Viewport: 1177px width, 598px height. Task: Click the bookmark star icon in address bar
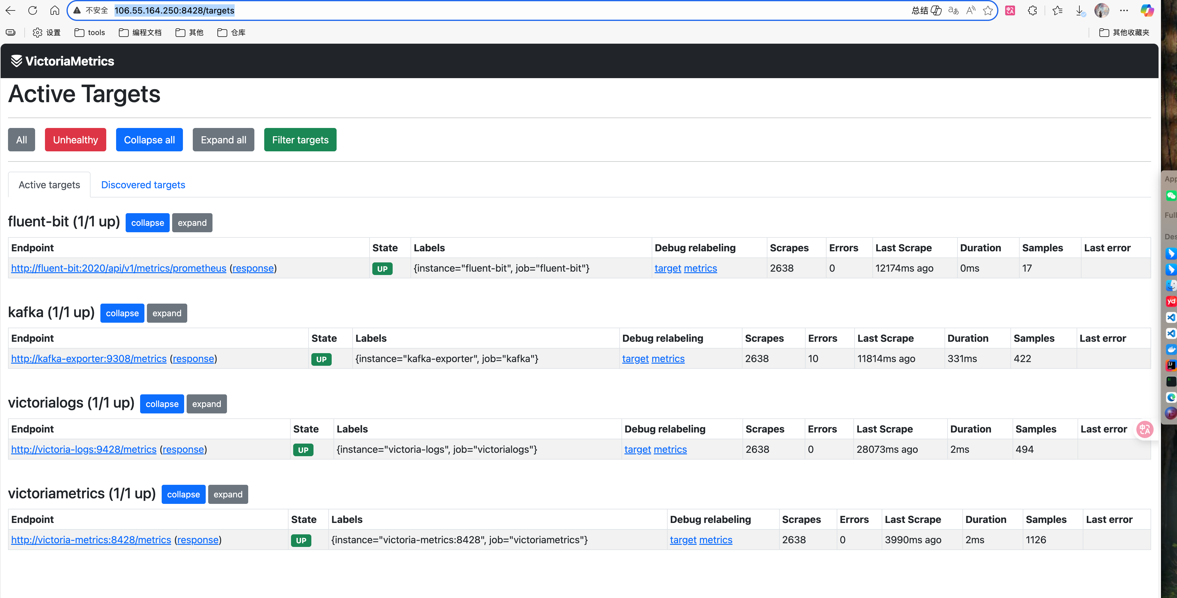pyautogui.click(x=988, y=10)
